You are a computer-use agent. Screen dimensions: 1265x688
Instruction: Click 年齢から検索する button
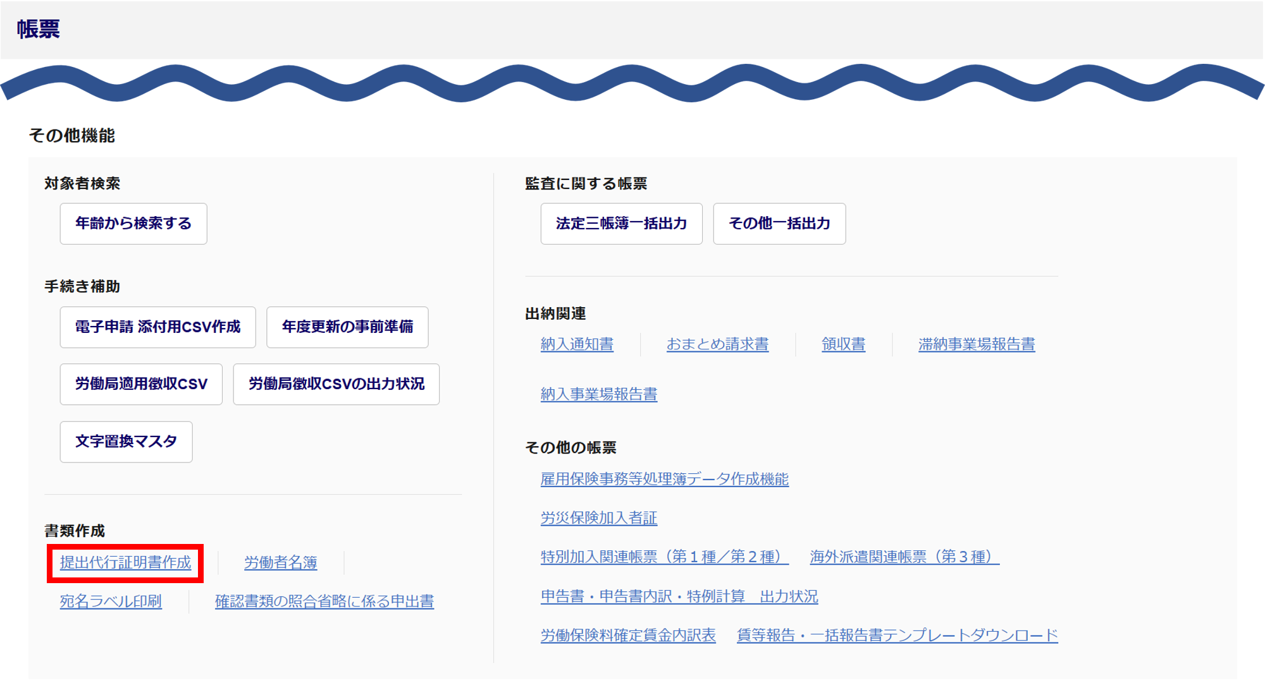[x=133, y=224]
